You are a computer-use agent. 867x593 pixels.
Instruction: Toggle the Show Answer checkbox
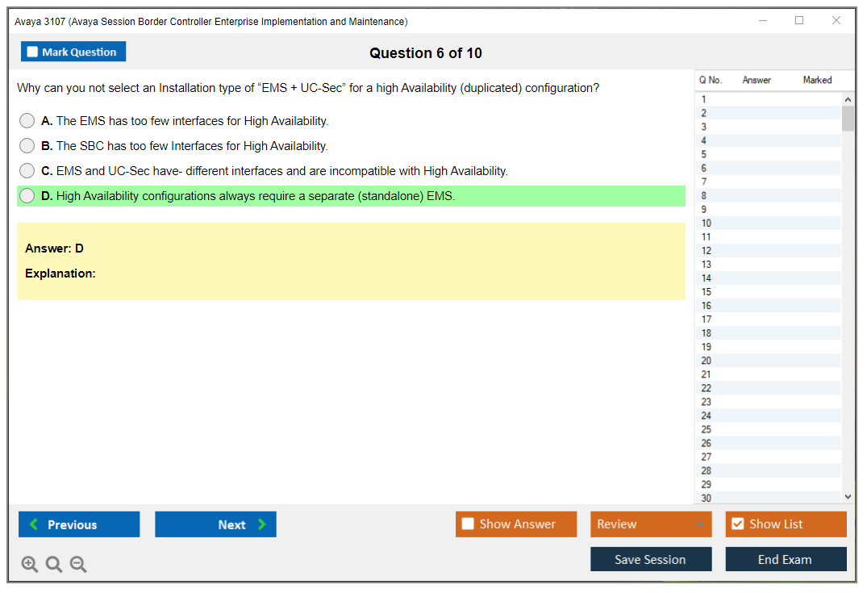(x=468, y=524)
